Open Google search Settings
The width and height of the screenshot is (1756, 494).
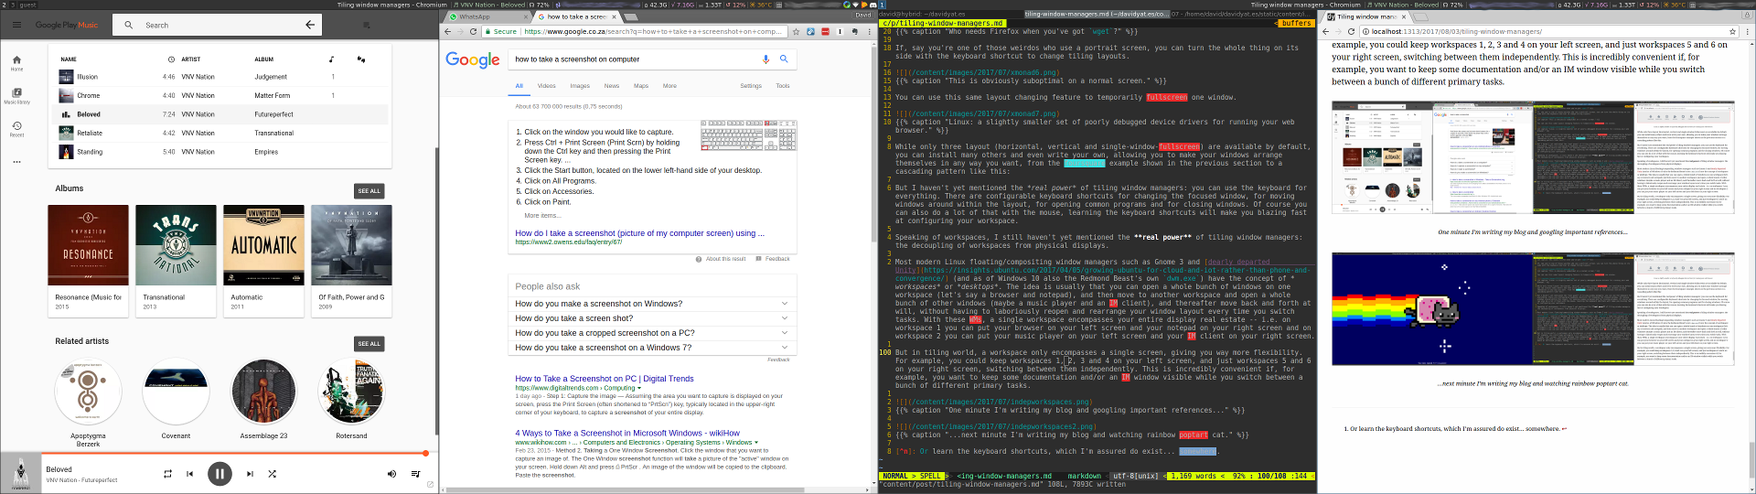[x=751, y=86]
